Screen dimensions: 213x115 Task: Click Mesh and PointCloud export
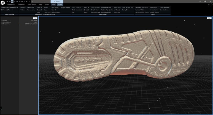pyautogui.click(x=142, y=7)
